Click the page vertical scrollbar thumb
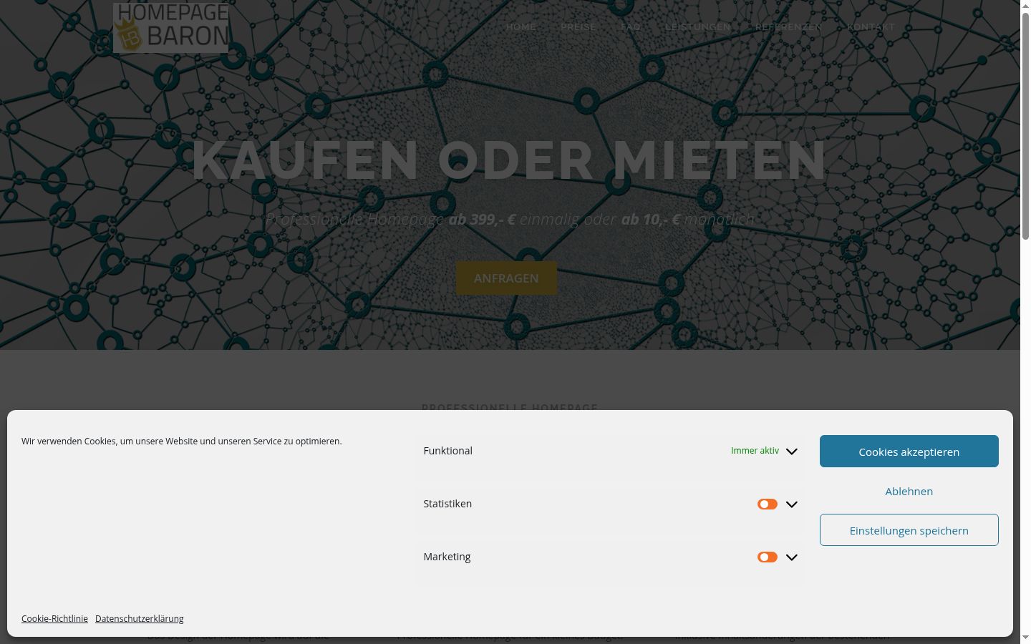Image resolution: width=1031 pixels, height=644 pixels. 1025,126
